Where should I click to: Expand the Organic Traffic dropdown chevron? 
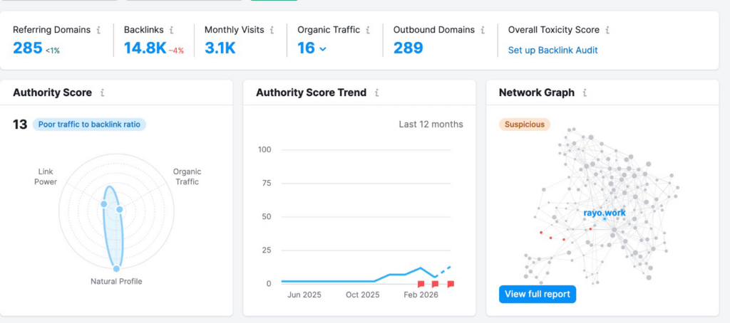pos(323,49)
